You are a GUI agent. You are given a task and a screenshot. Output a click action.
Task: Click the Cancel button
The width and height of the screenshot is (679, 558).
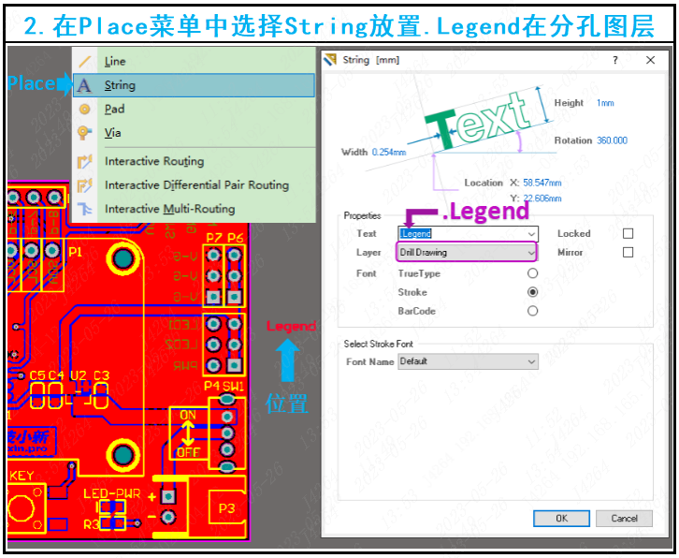[x=624, y=518]
